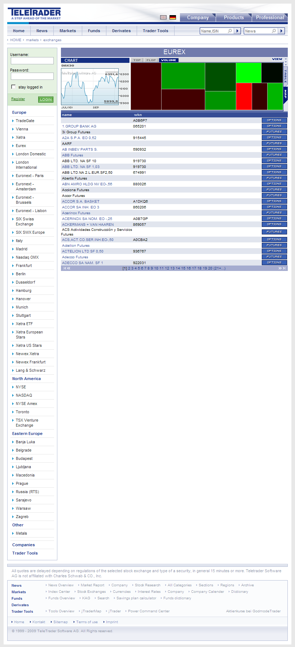Go to the previous results page arrow

click(69, 268)
